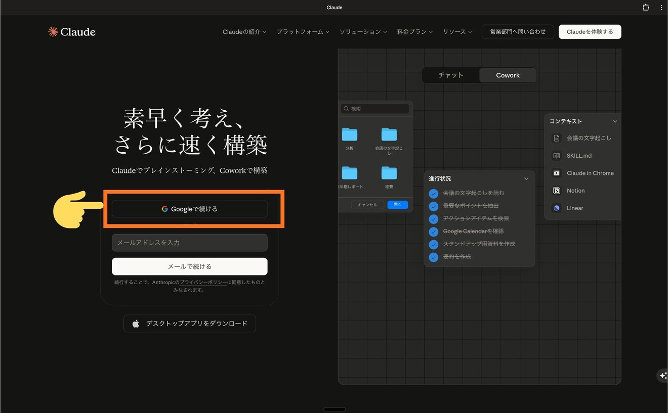Uncheck the 要約を作成 task

[433, 257]
